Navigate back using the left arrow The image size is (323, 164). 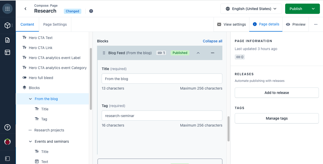pos(25,8)
